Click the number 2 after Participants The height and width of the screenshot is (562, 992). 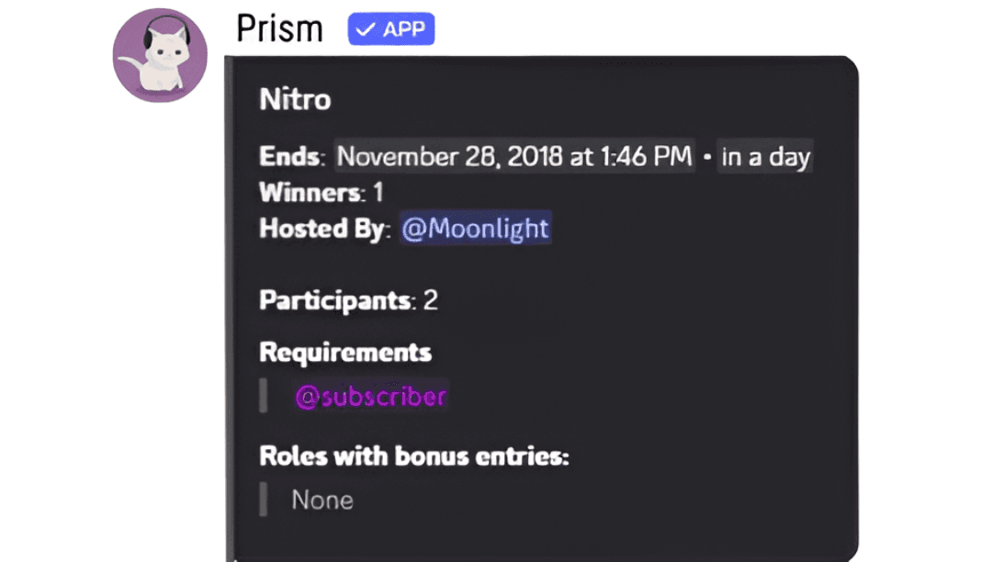tap(431, 300)
